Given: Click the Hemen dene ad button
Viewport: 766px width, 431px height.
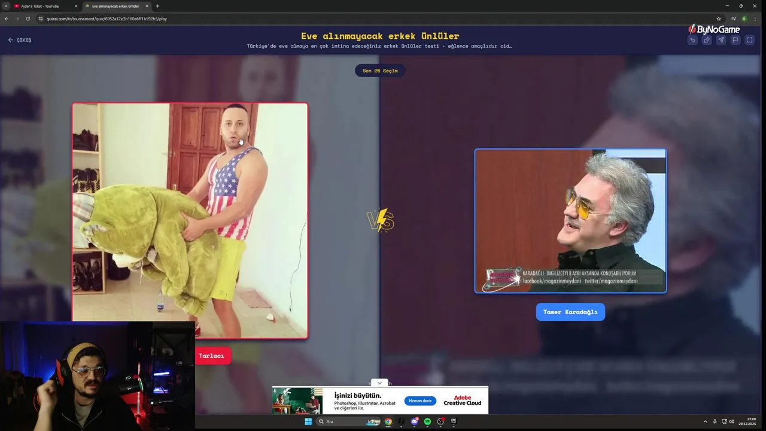Looking at the screenshot, I should 420,400.
